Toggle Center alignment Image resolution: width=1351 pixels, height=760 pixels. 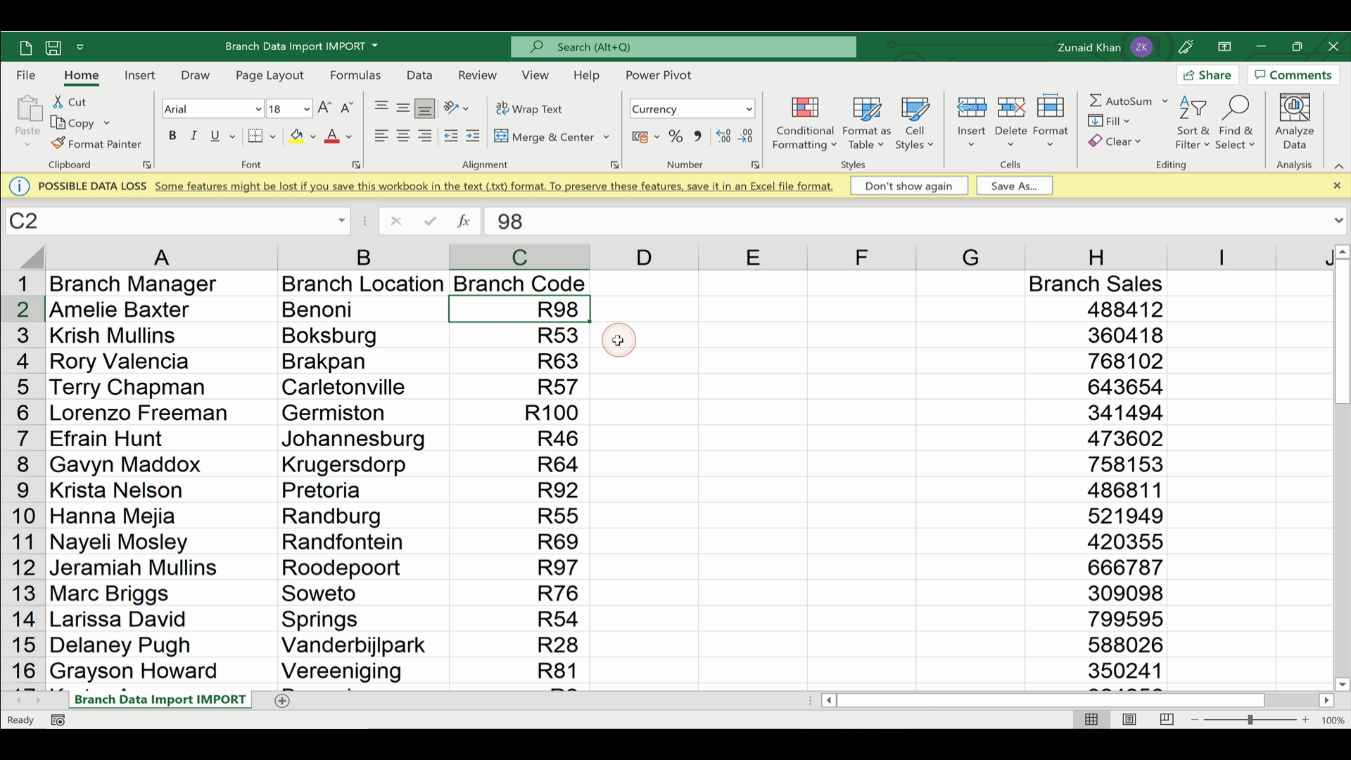(402, 136)
